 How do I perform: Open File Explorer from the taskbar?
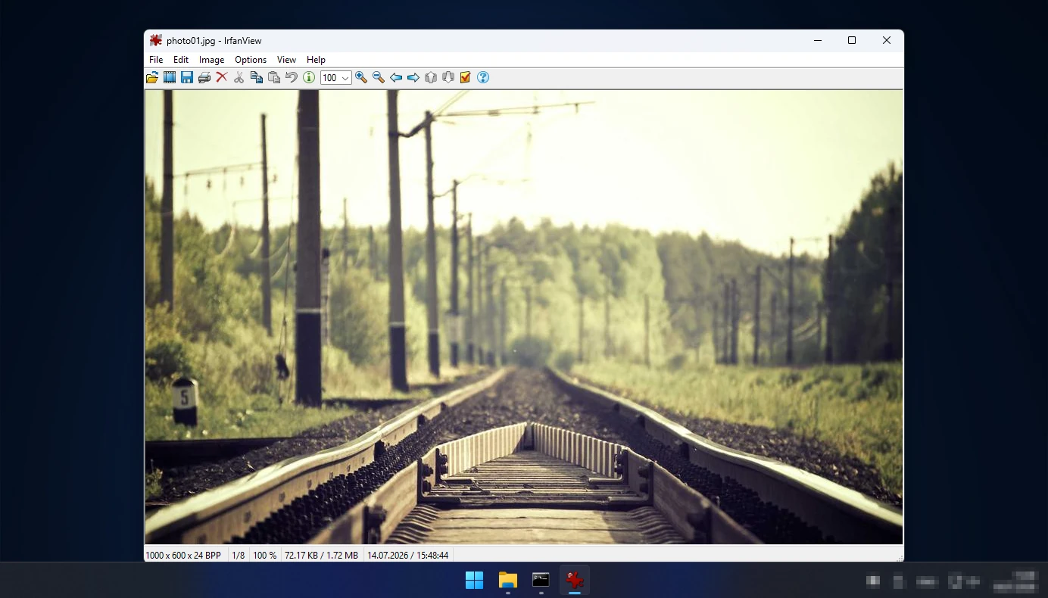pyautogui.click(x=508, y=581)
